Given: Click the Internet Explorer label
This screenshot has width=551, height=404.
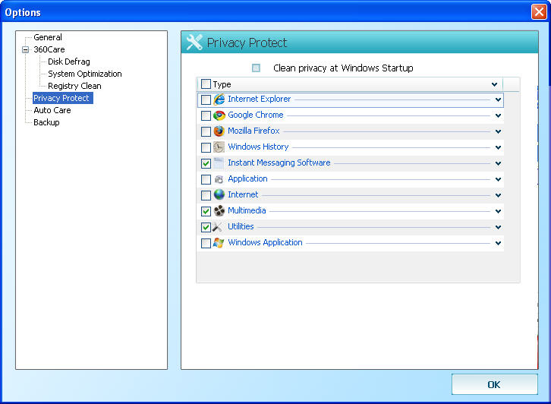Looking at the screenshot, I should pos(260,99).
